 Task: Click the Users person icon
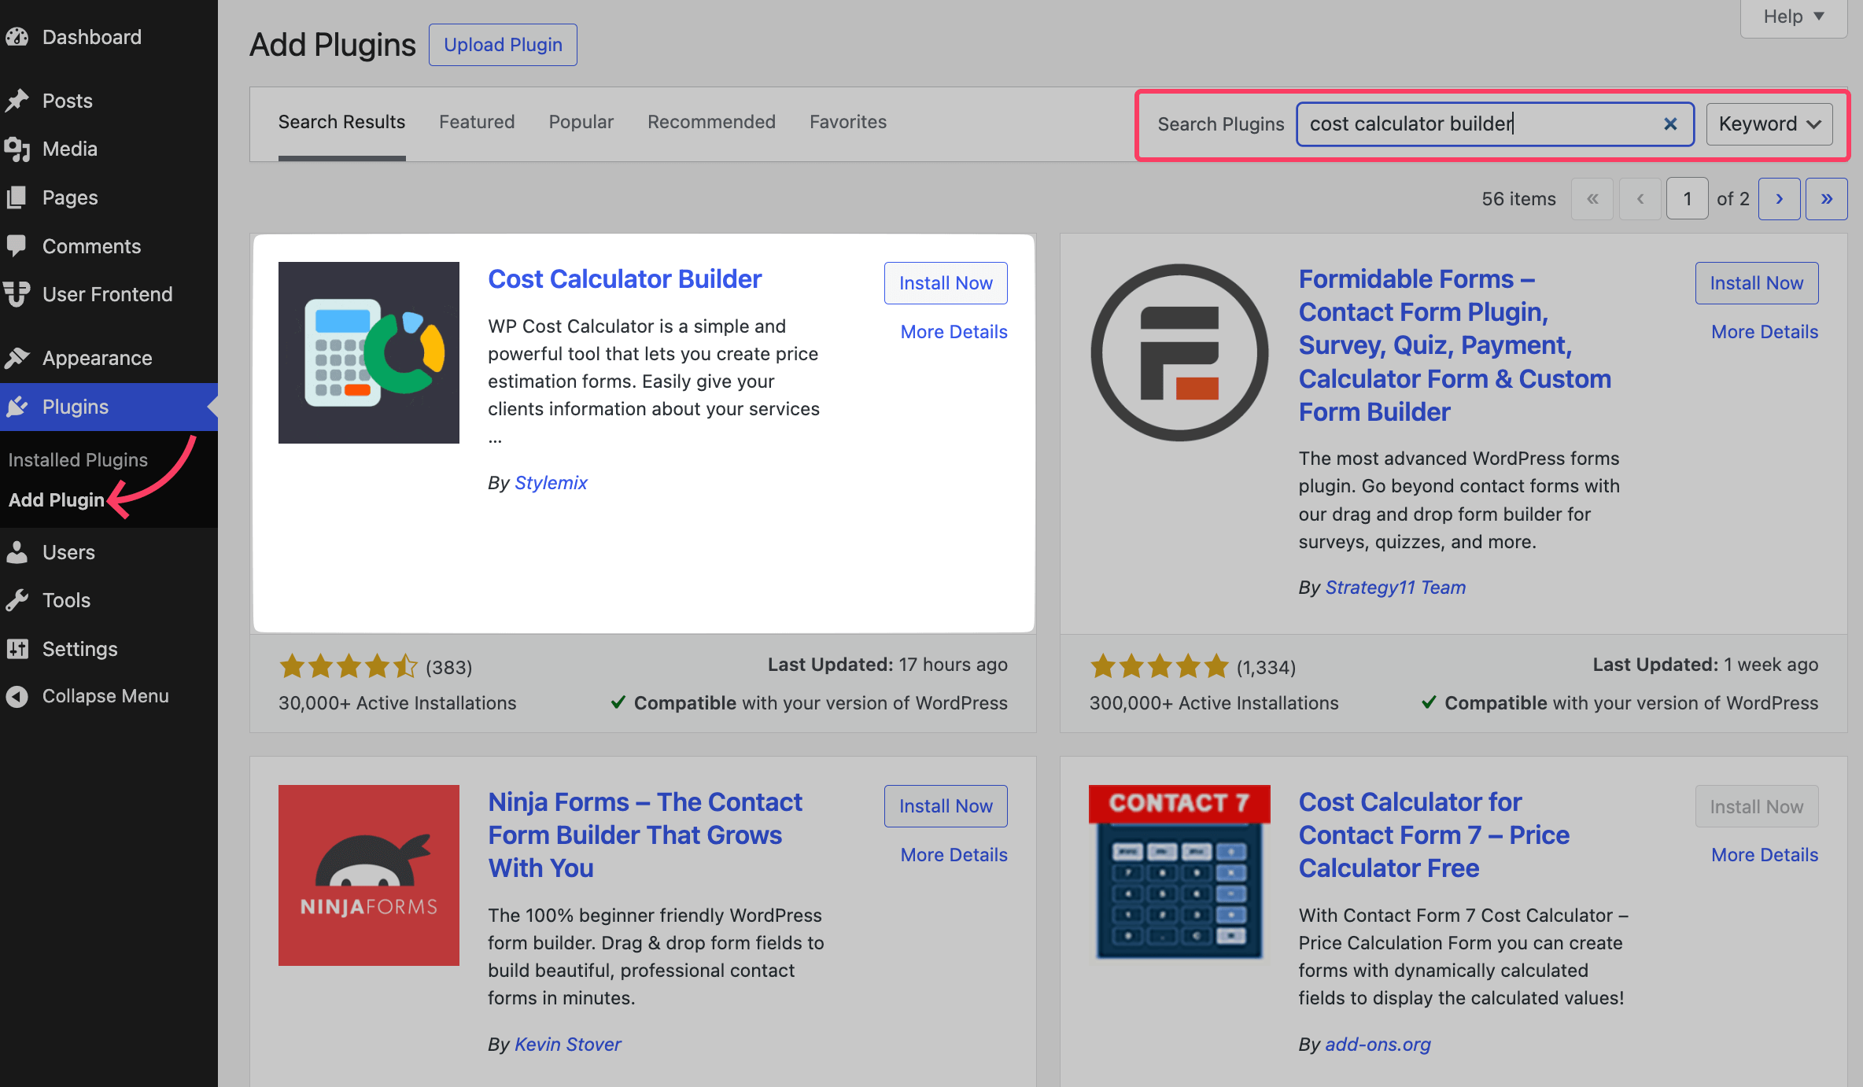[17, 552]
